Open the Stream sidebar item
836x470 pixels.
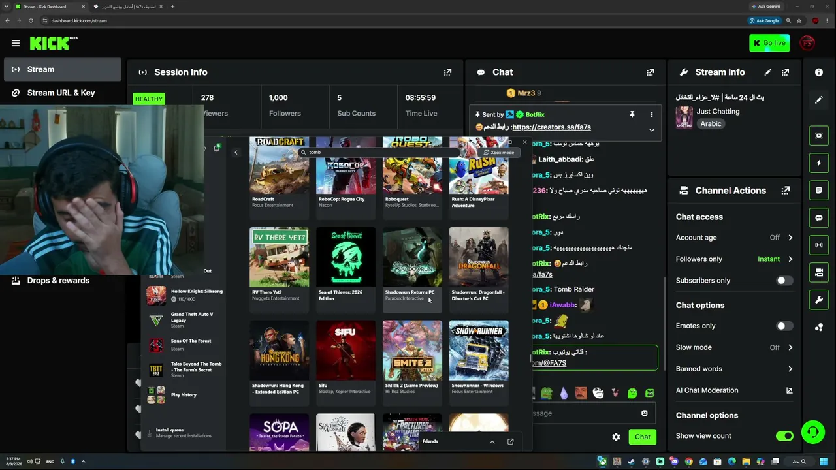[63, 70]
